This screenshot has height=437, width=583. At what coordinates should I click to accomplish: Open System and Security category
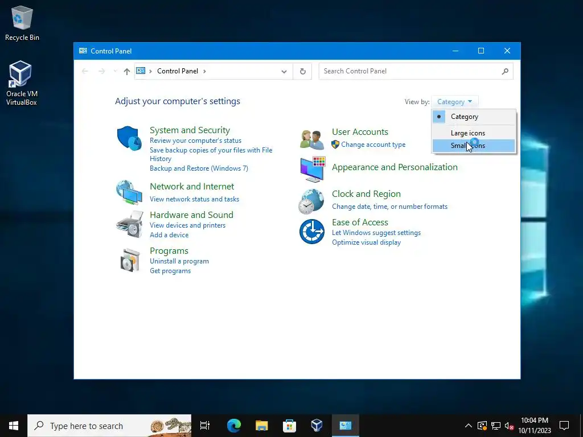coord(190,130)
